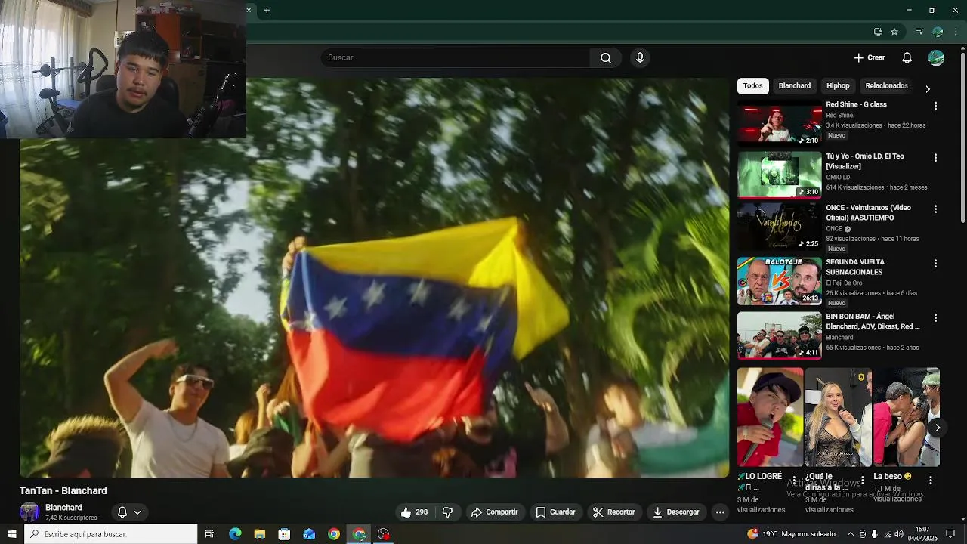Screen dimensions: 967x544
Task: Close the current browser tab
Action: 249,10
